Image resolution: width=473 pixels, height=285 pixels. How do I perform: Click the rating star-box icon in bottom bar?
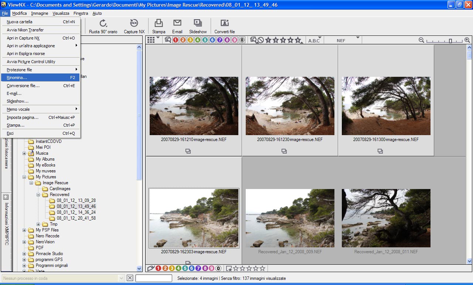point(229,268)
